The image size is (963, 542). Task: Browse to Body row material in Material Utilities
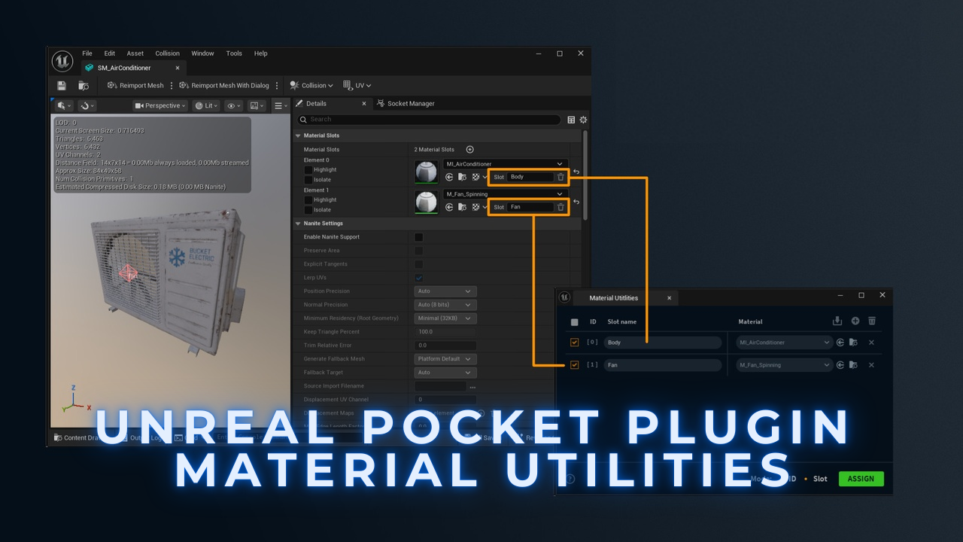tap(853, 343)
